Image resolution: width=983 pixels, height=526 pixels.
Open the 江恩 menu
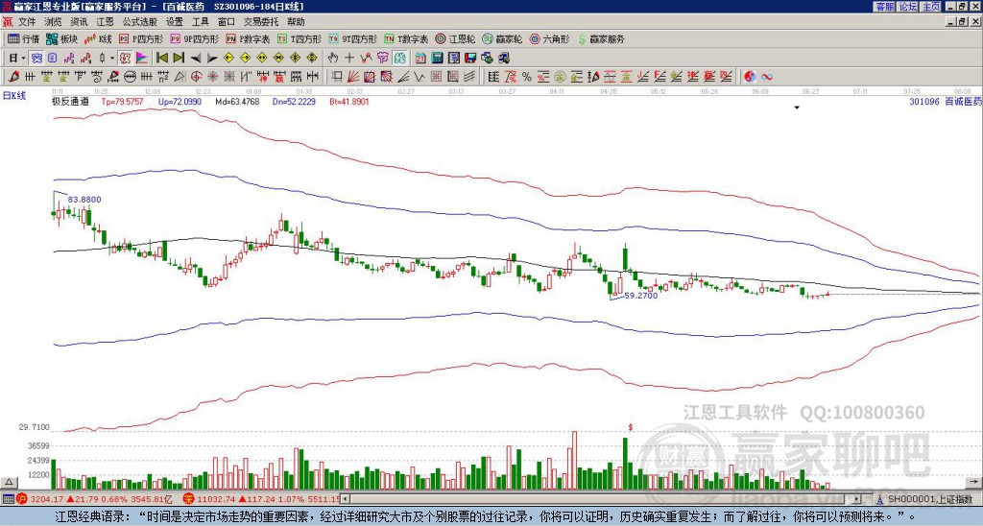(x=105, y=22)
